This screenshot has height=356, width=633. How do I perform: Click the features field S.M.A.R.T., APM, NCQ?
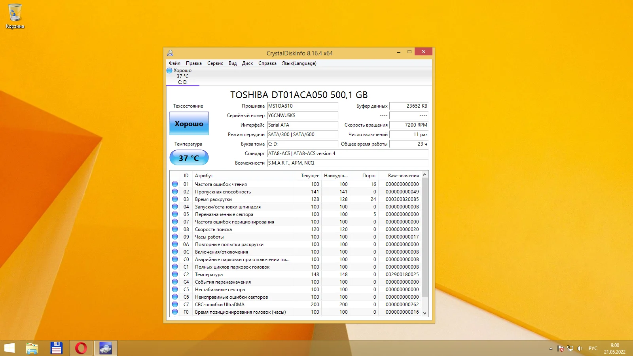pyautogui.click(x=348, y=163)
